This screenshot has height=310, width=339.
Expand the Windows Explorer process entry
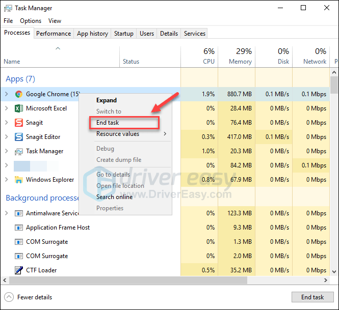[x=6, y=180]
